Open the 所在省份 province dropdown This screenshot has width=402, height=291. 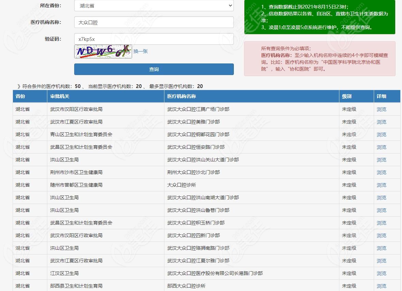pyautogui.click(x=154, y=5)
